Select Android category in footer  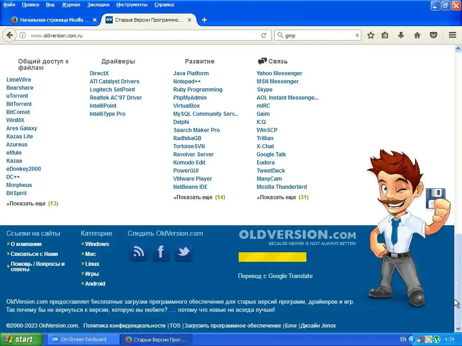pyautogui.click(x=95, y=284)
